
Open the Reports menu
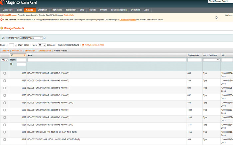92,10
